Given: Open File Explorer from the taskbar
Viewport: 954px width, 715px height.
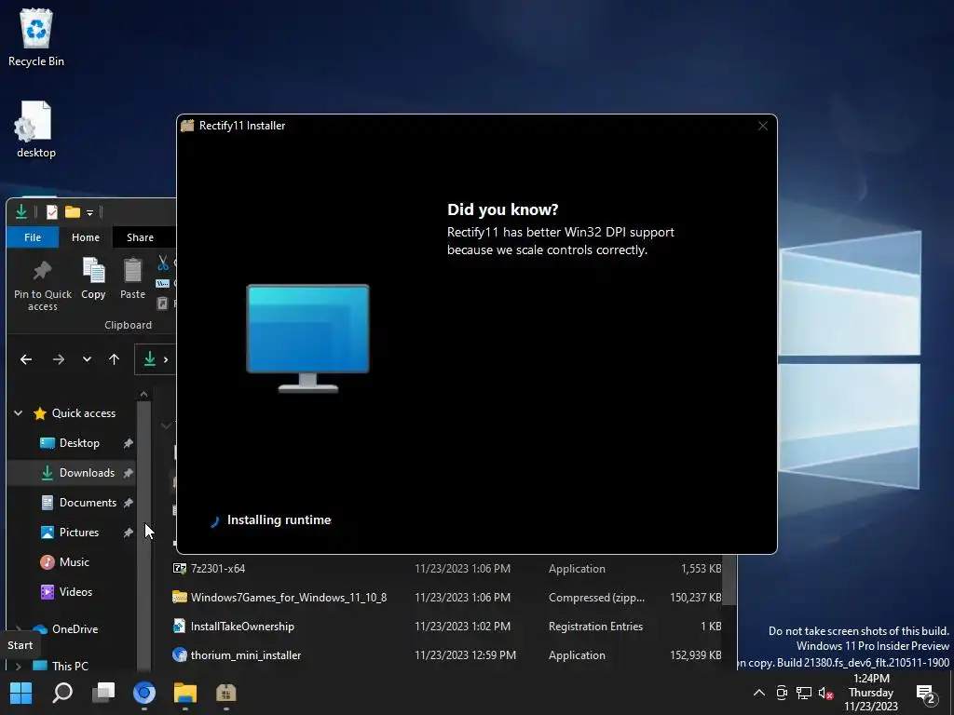Looking at the screenshot, I should (185, 693).
